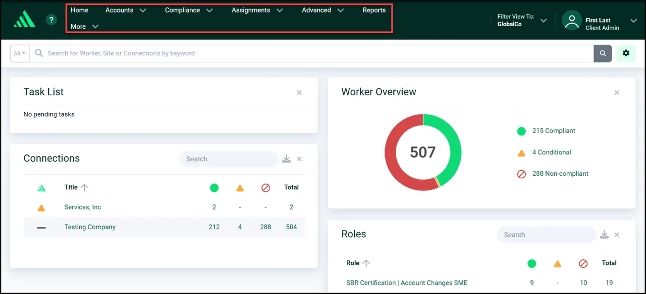The image size is (646, 294).
Task: Close the Task List panel
Action: click(x=299, y=93)
